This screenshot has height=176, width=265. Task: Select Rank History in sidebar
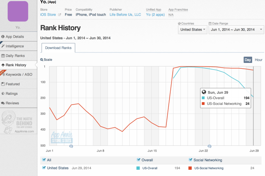(x=19, y=65)
